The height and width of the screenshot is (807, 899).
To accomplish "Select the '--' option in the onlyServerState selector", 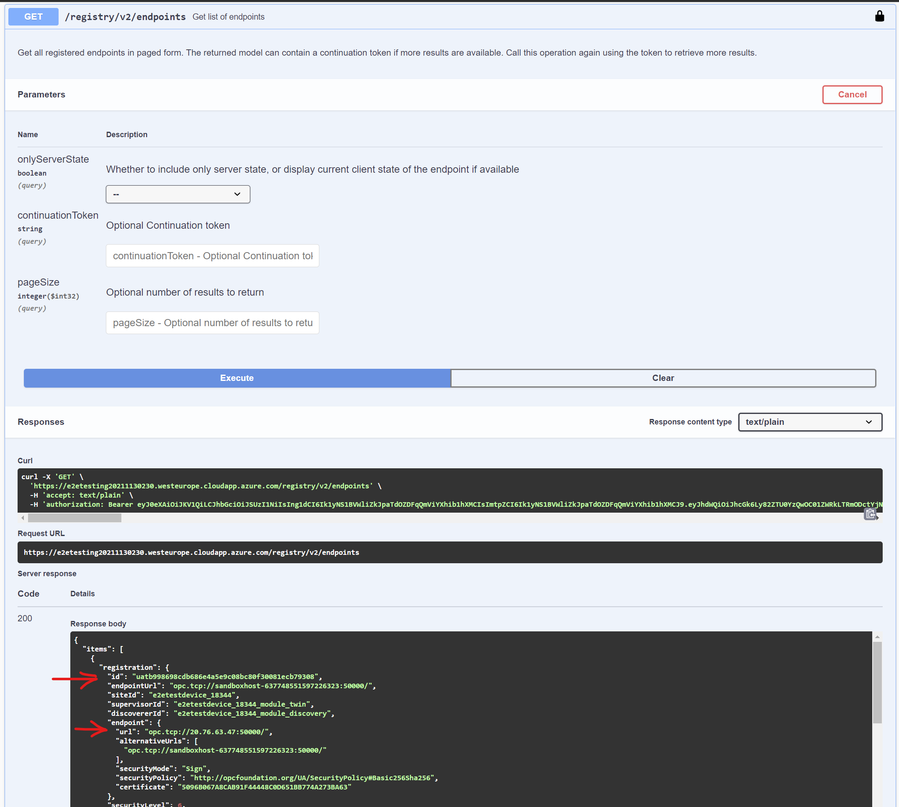I will [x=178, y=194].
